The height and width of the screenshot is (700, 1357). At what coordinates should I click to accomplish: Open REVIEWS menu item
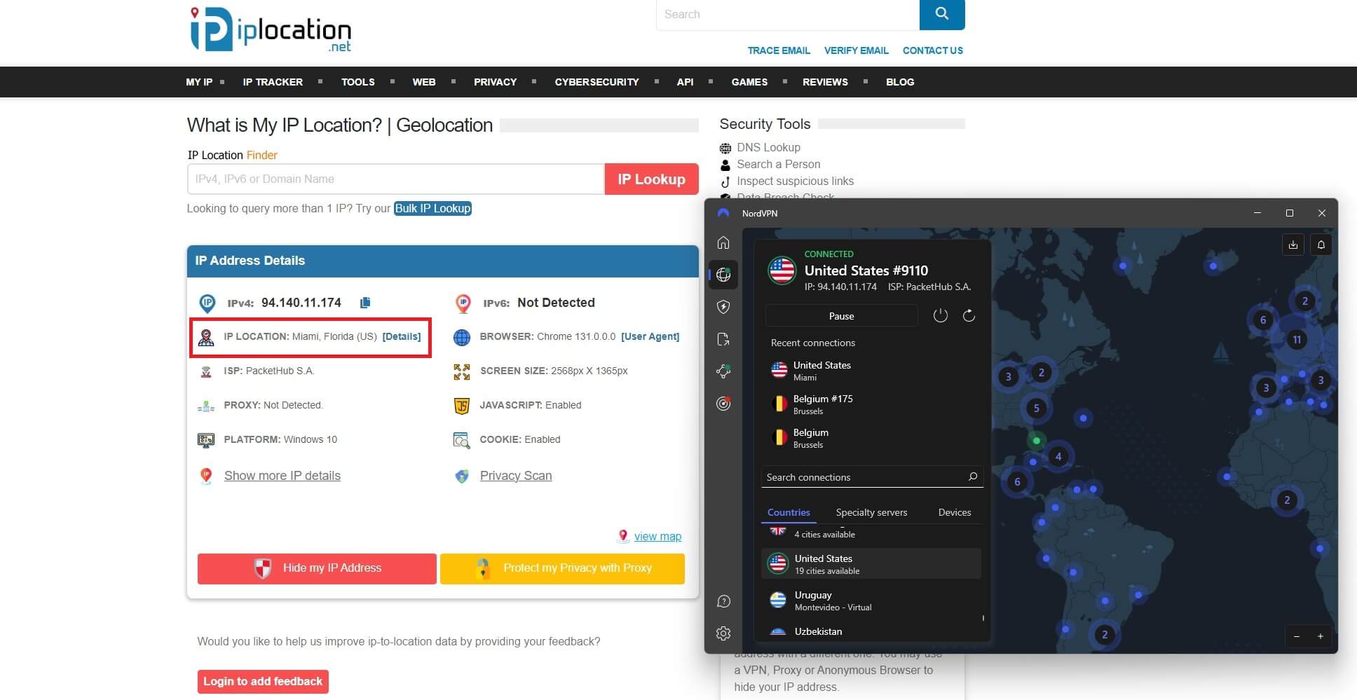825,82
